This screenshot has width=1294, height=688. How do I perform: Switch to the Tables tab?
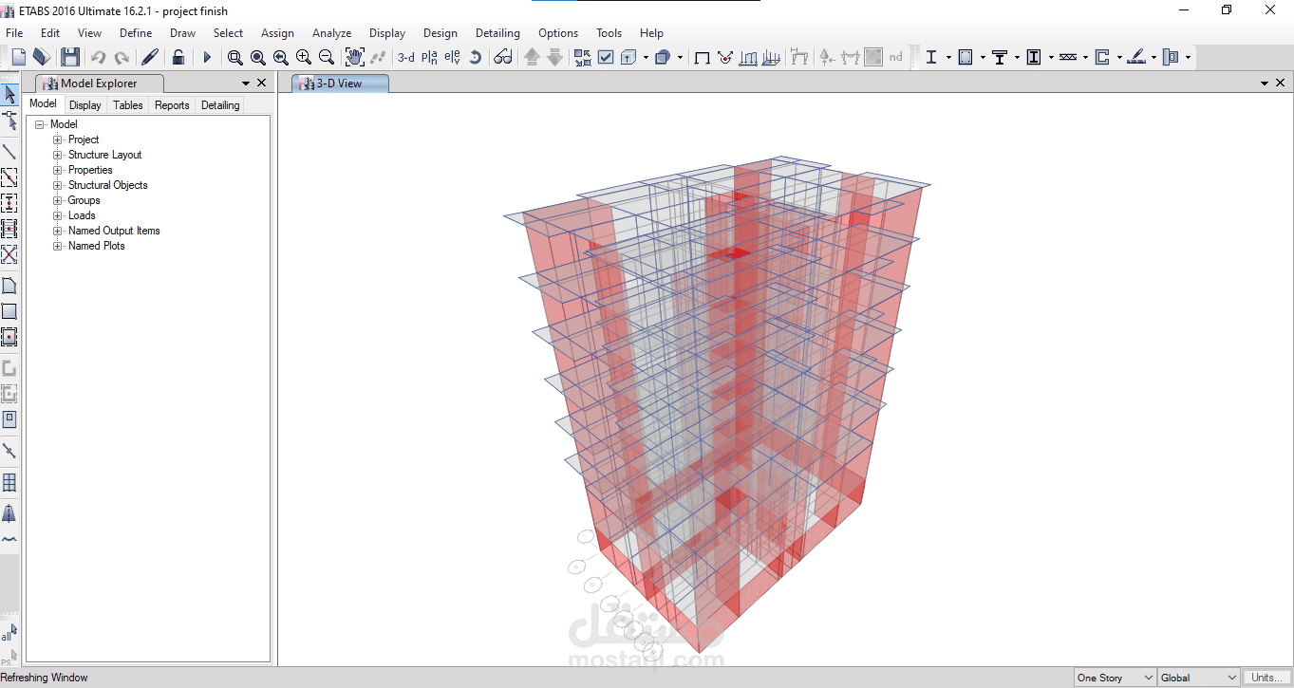[x=128, y=105]
